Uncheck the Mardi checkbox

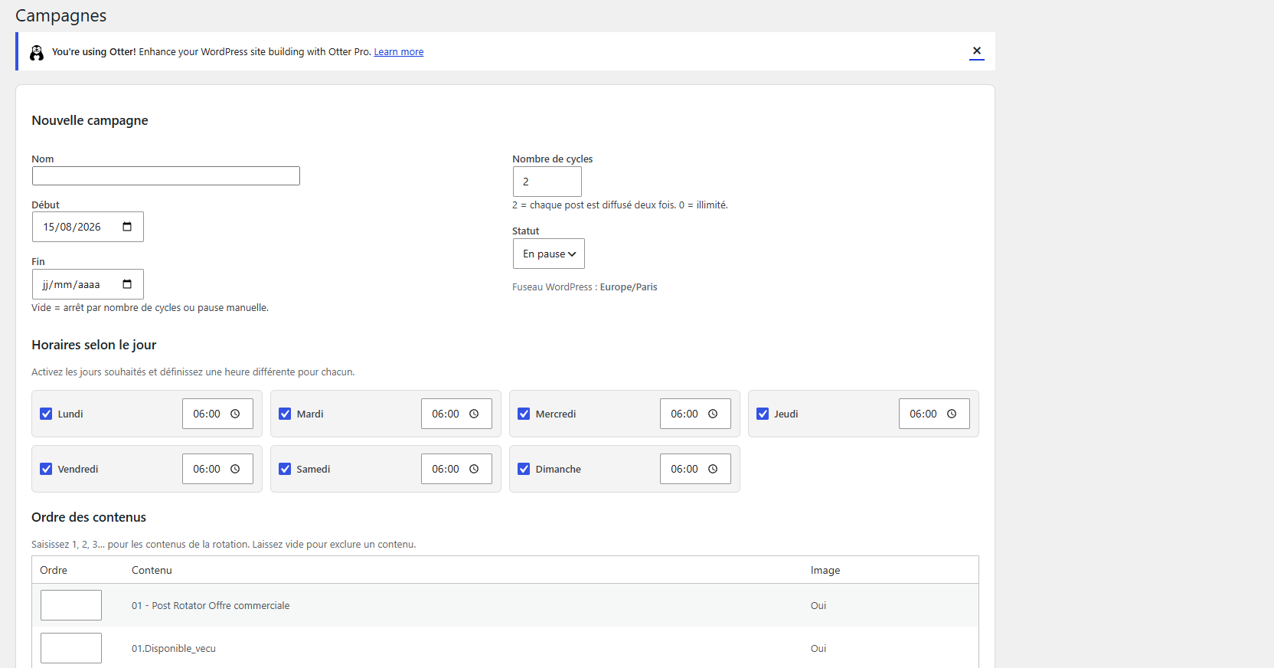pyautogui.click(x=285, y=414)
